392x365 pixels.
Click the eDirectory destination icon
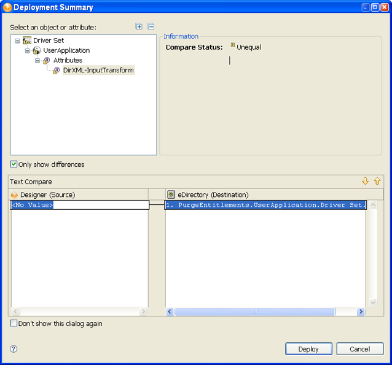point(171,194)
